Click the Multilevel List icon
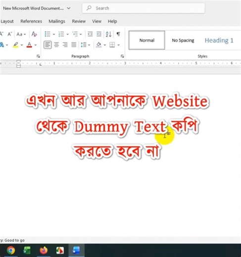 (x=75, y=34)
